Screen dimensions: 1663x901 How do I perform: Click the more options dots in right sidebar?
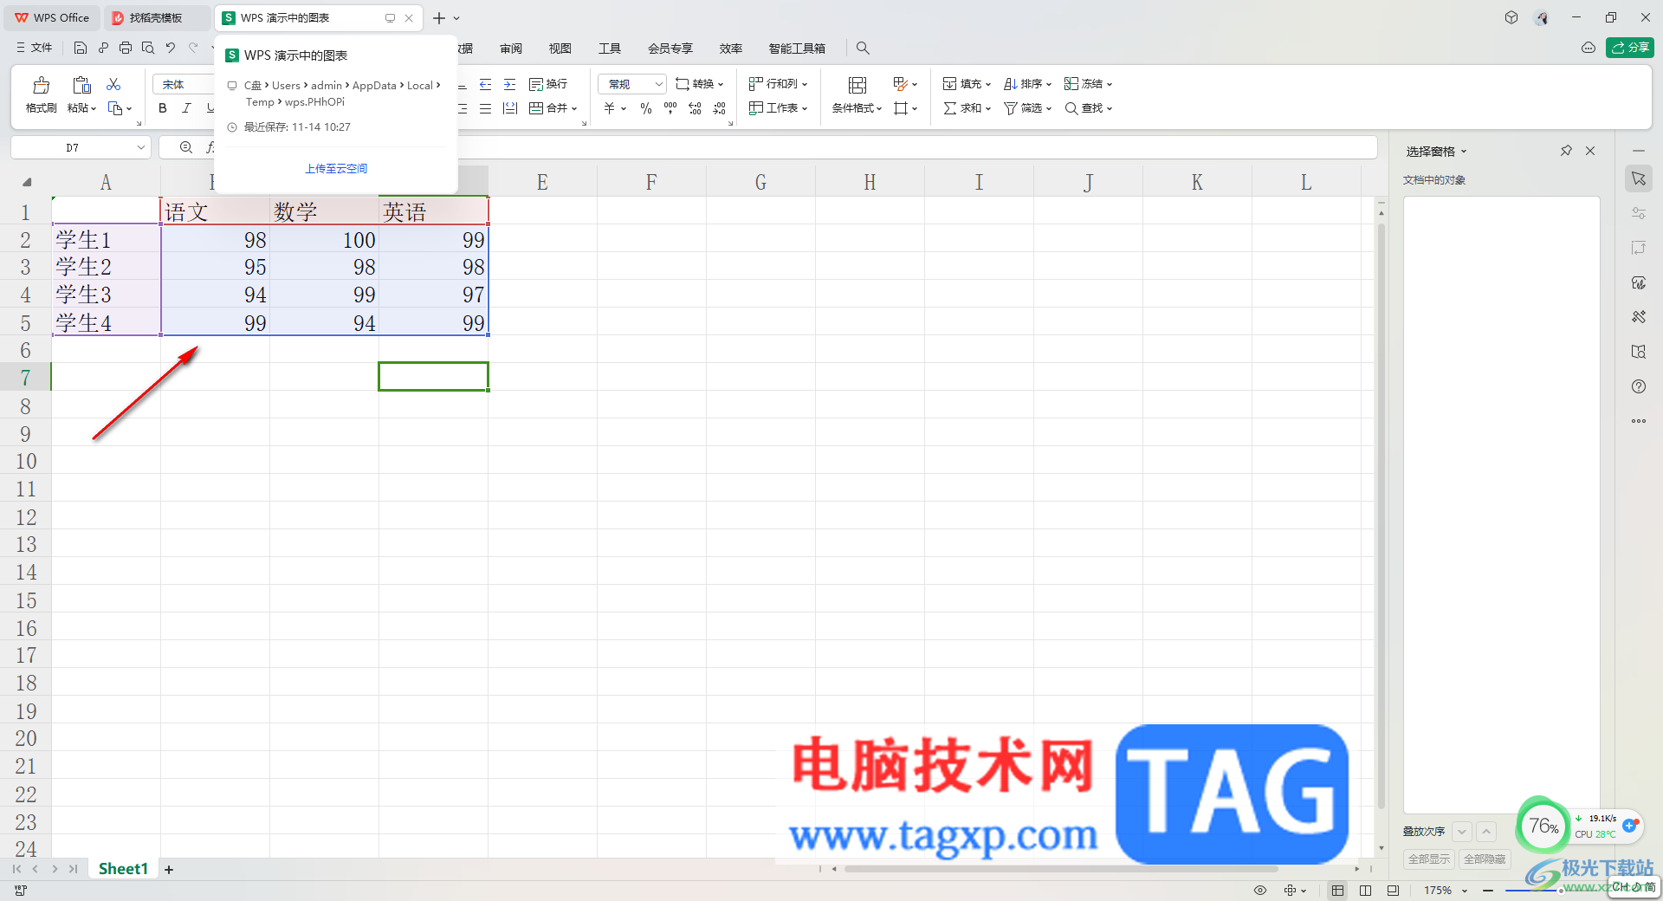[1639, 421]
